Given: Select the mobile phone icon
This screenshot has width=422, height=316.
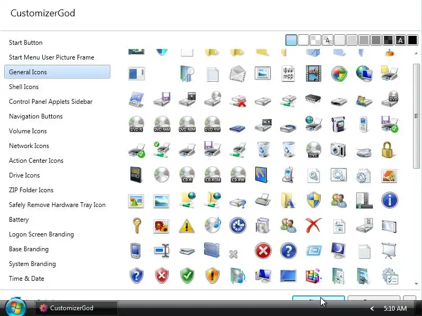Looking at the screenshot, I should tap(363, 124).
